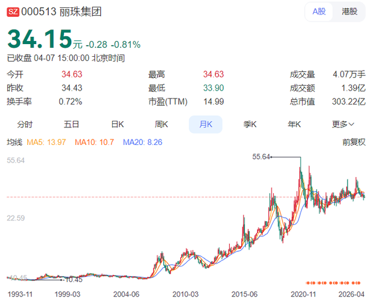Switch to the 港股 toggle option
The width and height of the screenshot is (374, 302).
[x=349, y=11]
